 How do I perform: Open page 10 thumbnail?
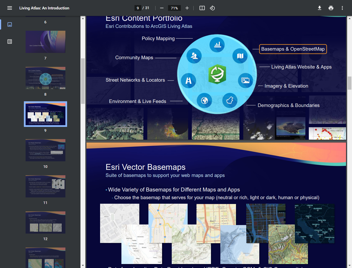[45, 150]
